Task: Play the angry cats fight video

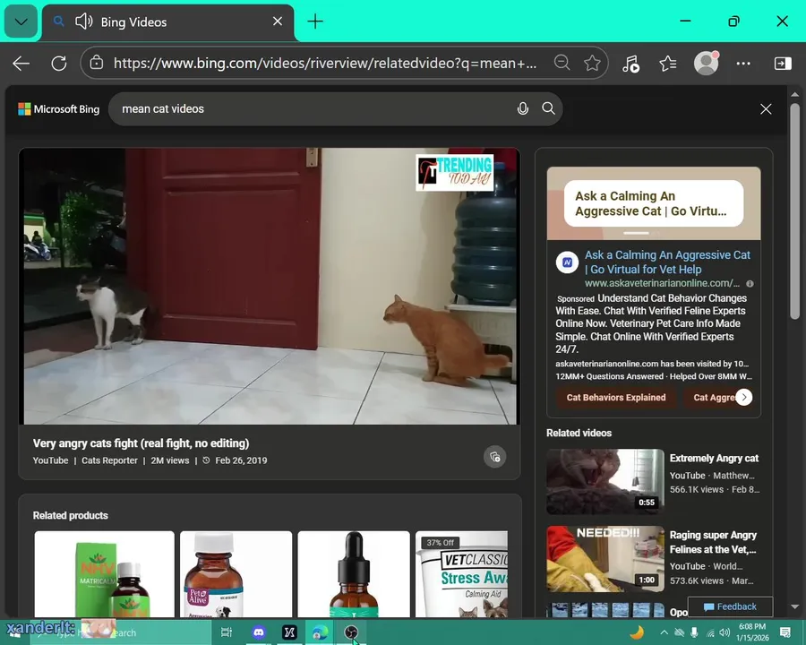Action: (x=270, y=287)
